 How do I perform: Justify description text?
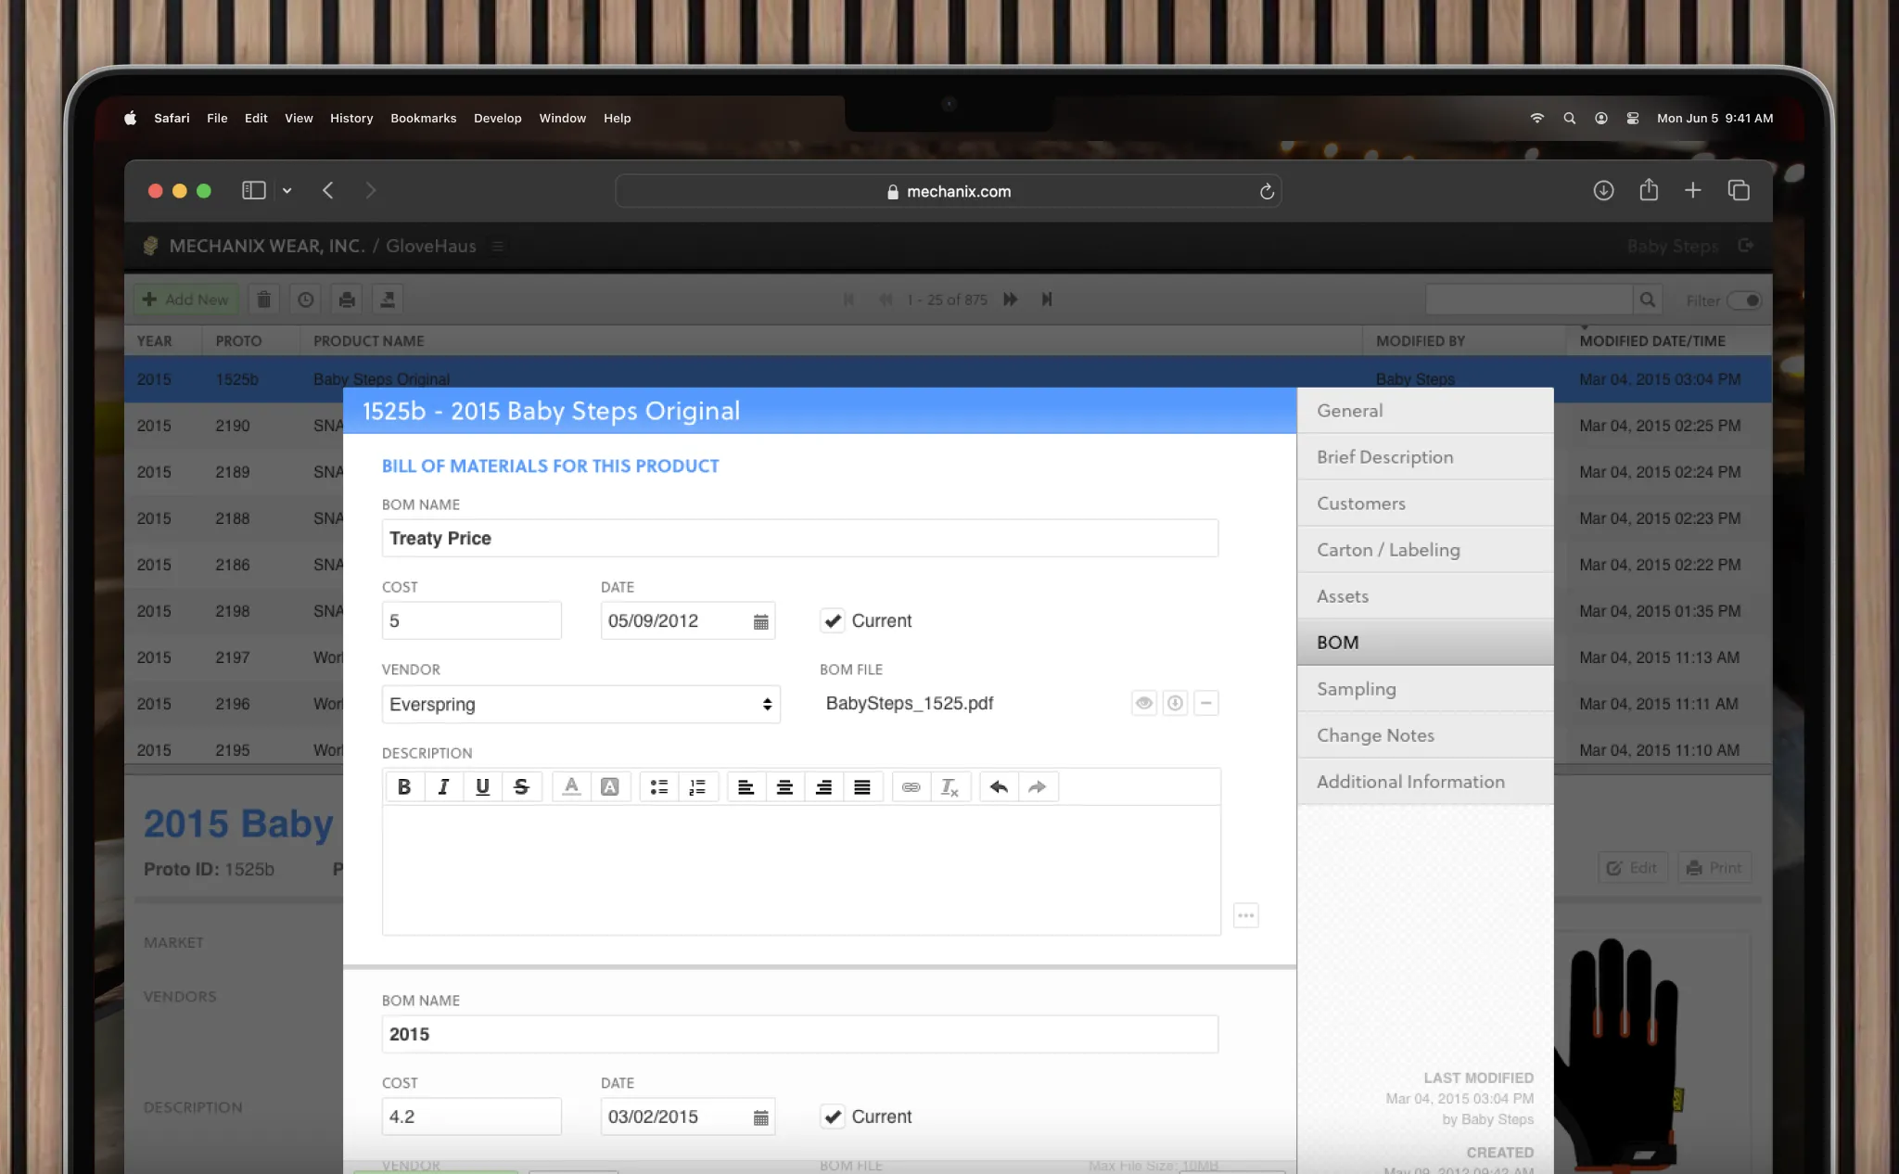pyautogui.click(x=862, y=786)
